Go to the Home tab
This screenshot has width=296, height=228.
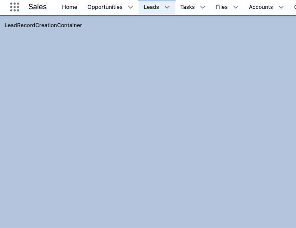70,7
